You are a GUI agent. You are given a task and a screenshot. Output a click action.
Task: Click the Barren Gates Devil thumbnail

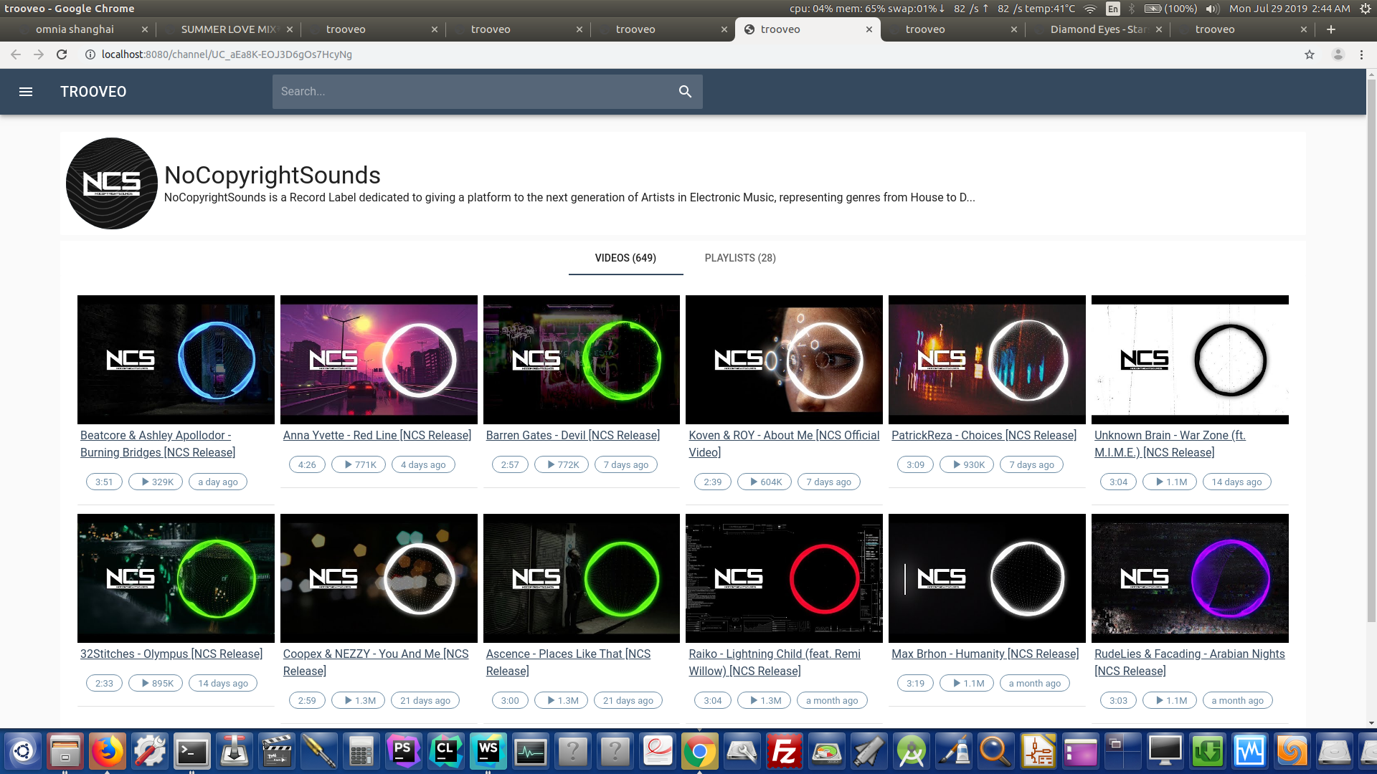[x=581, y=359]
